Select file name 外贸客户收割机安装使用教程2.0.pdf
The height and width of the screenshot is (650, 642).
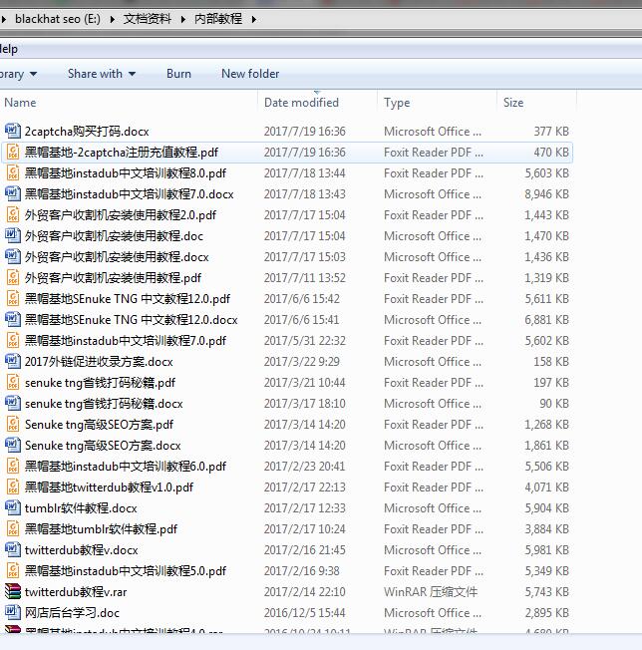(121, 215)
